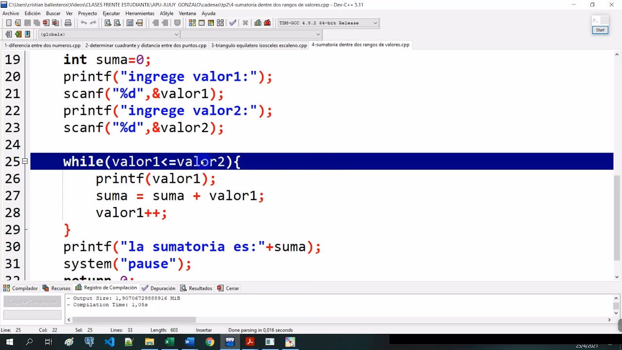
Task: Switch to tab 3-triangulo equilatero isosceles escaleno.cpp
Action: (x=259, y=45)
